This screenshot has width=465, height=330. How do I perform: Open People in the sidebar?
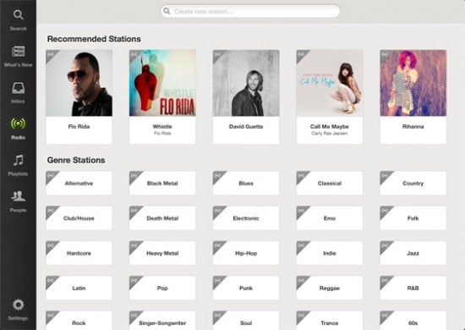click(18, 201)
